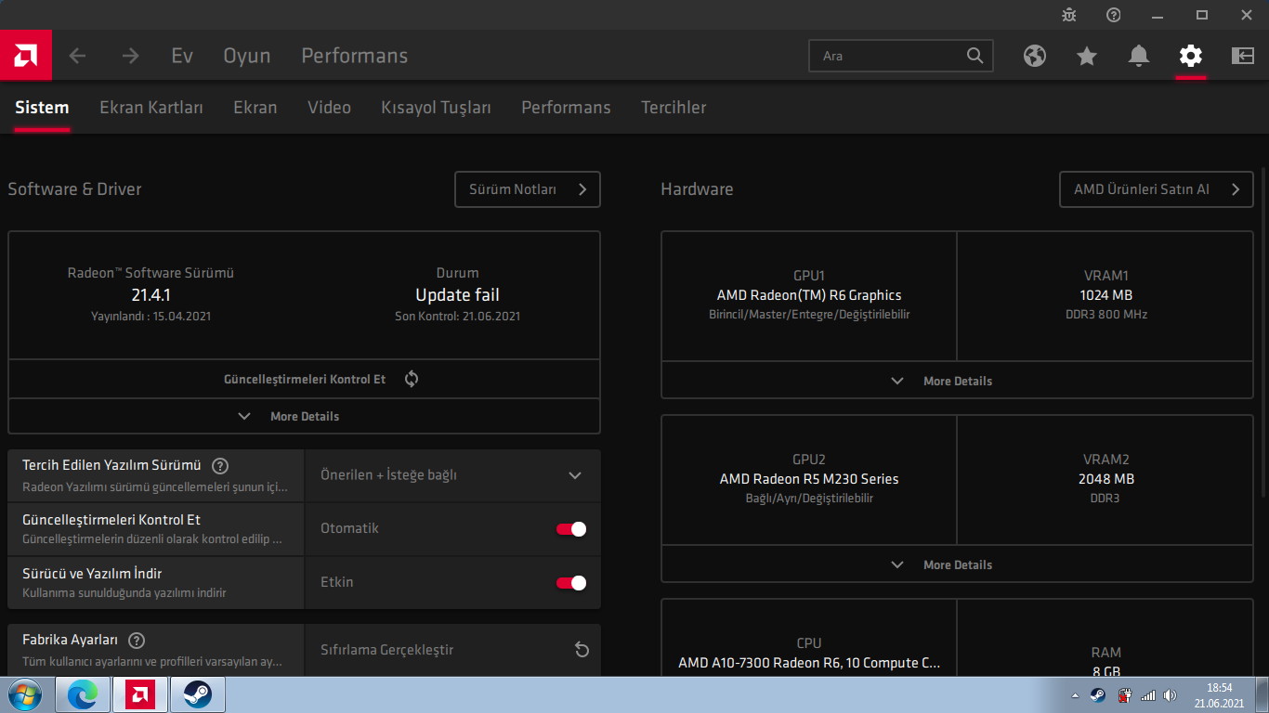Open settings gear icon
This screenshot has height=713, width=1269.
pyautogui.click(x=1191, y=56)
